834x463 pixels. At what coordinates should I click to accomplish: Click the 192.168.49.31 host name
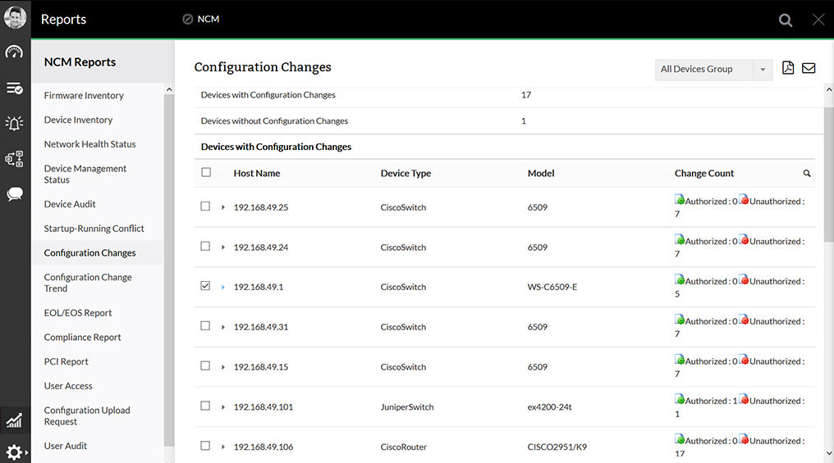(x=260, y=327)
